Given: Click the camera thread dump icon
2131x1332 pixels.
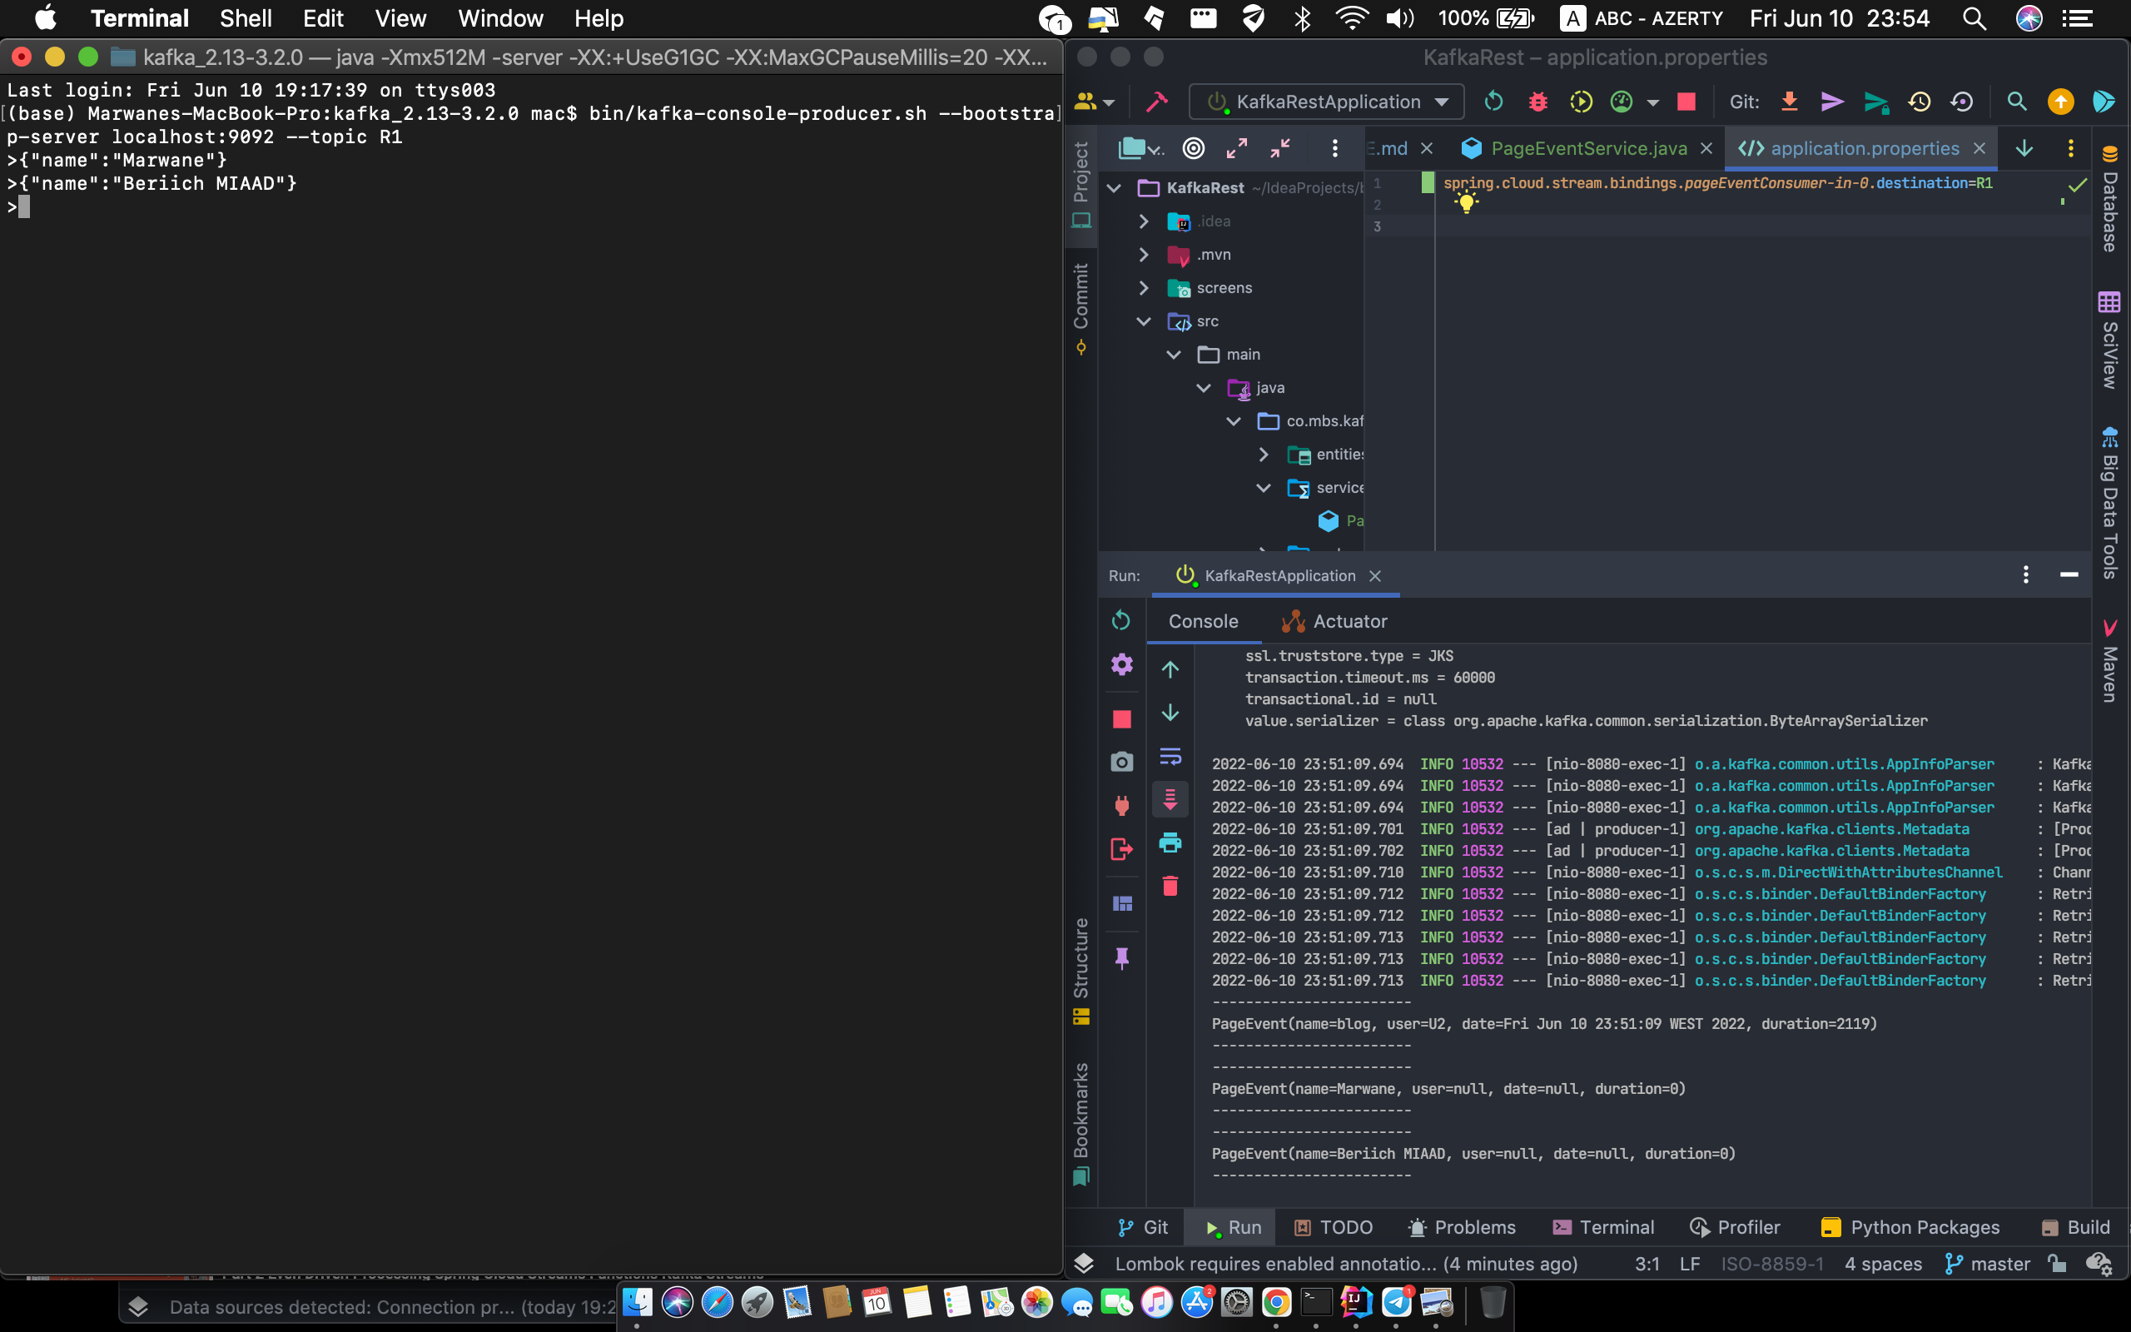Looking at the screenshot, I should tap(1121, 761).
